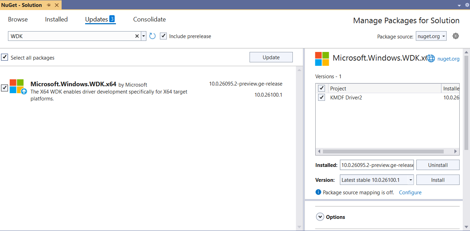Click the Install button
Screen dimensions: 470x231
click(438, 180)
